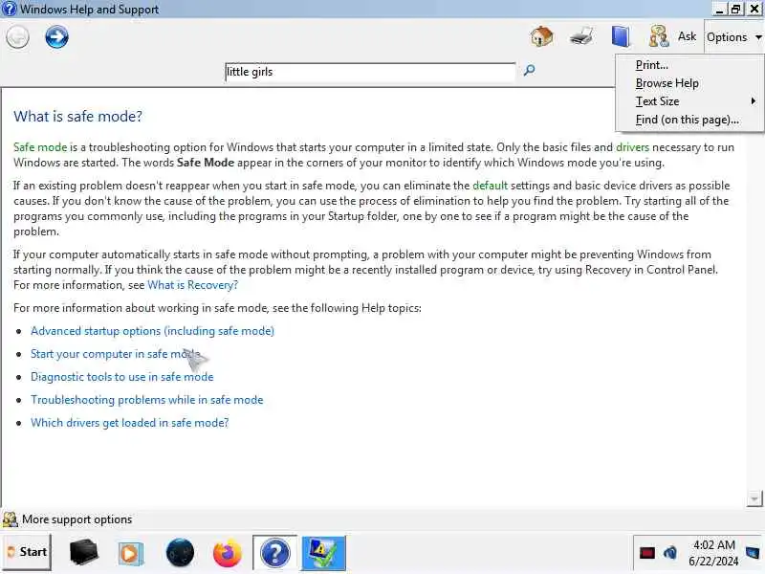Open Help and Support home page icon
Screen dimensions: 765x574
[x=541, y=36]
